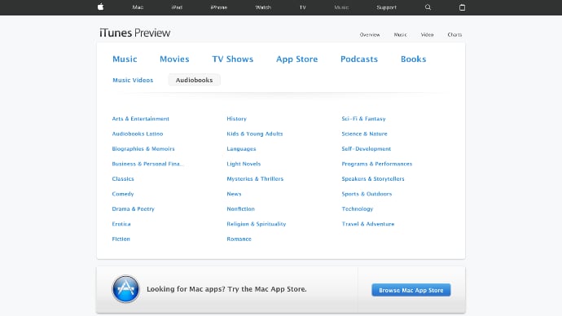Open TV in the top navigation

(302, 7)
